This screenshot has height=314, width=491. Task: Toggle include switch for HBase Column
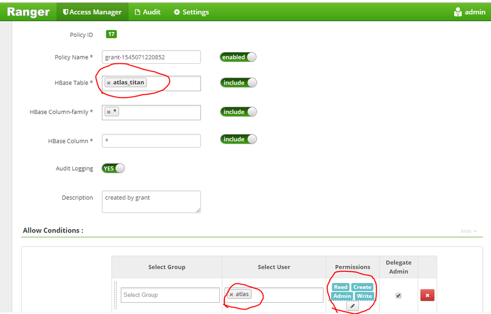[238, 139]
